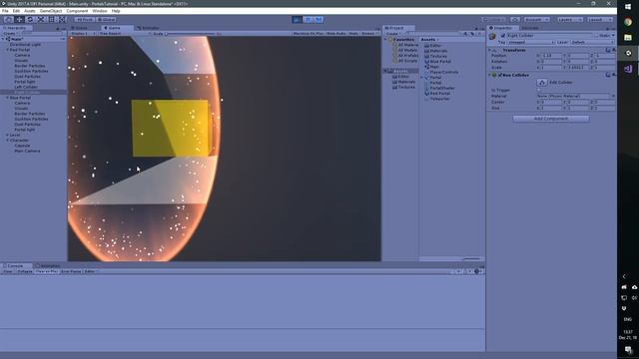Switch to the Animation tab

pos(49,266)
